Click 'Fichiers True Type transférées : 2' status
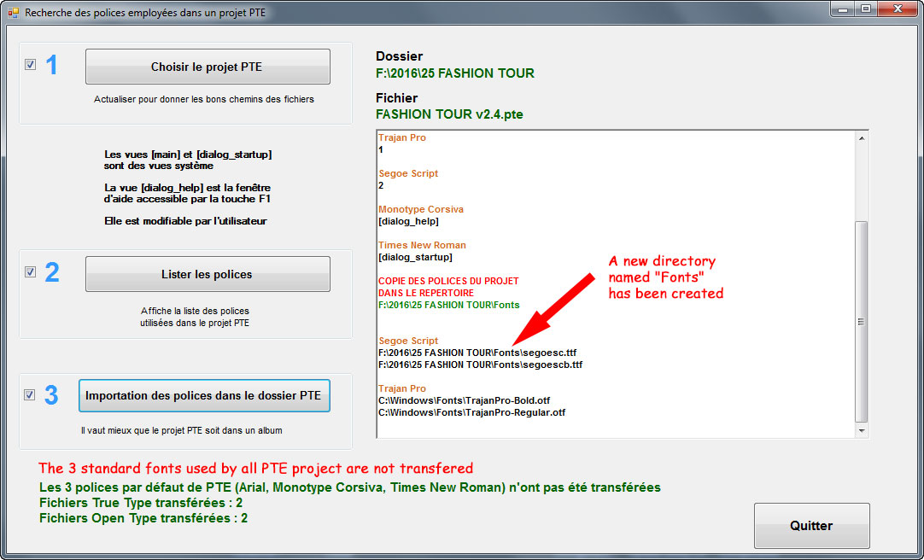 pos(141,503)
